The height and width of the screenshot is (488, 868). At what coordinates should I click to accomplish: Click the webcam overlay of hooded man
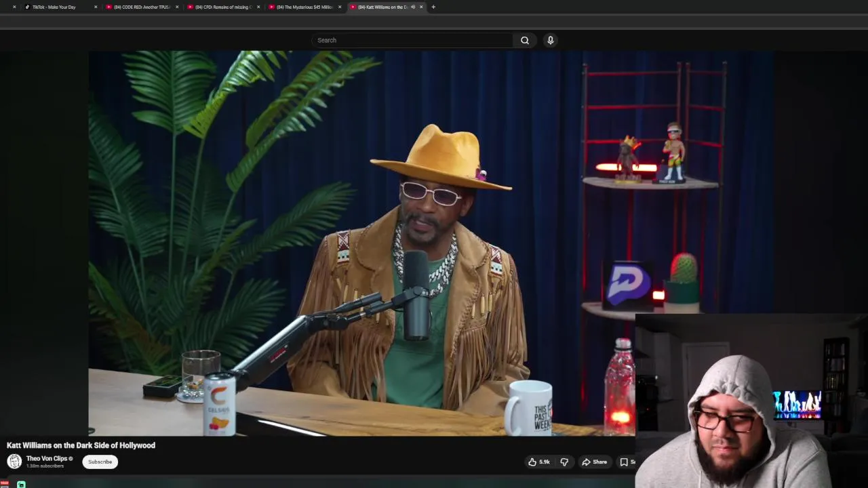tap(751, 401)
